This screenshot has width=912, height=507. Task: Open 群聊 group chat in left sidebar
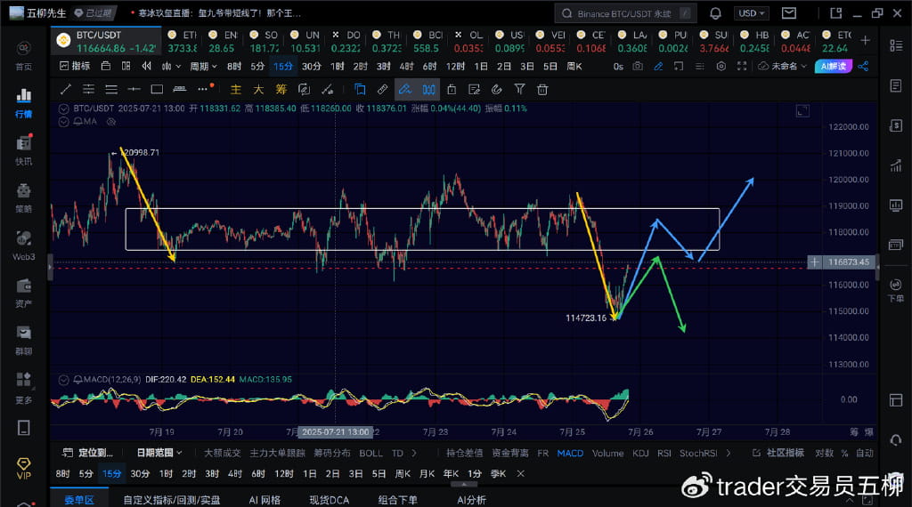24,341
